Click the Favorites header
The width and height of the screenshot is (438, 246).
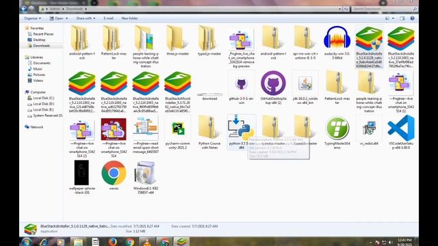[x=37, y=28]
